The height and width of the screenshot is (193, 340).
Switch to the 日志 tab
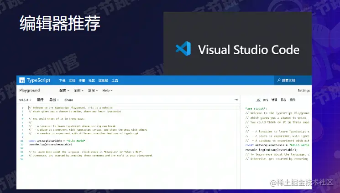click(x=283, y=100)
